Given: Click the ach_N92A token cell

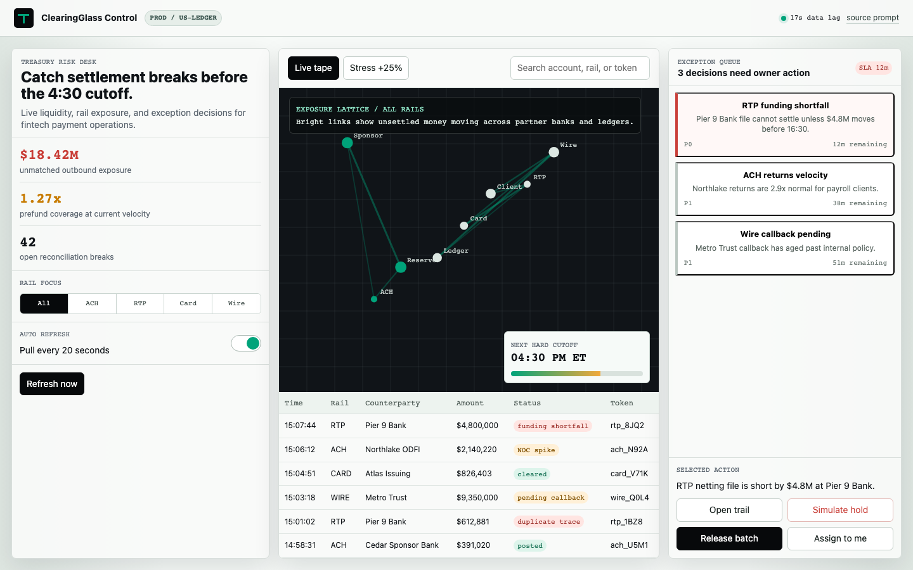Looking at the screenshot, I should point(629,450).
